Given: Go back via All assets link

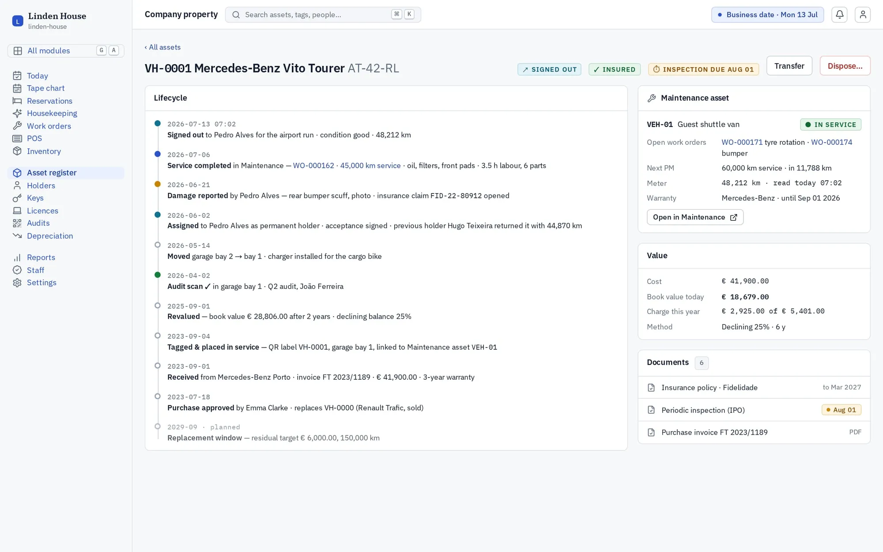Looking at the screenshot, I should click(x=162, y=47).
